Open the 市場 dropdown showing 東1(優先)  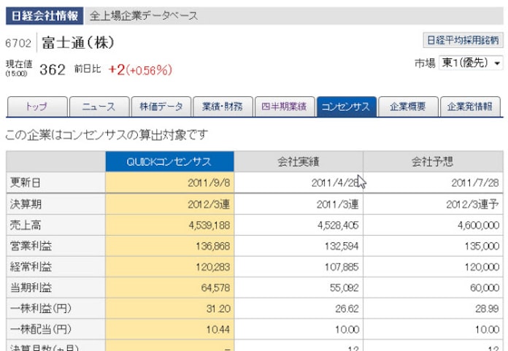(471, 63)
